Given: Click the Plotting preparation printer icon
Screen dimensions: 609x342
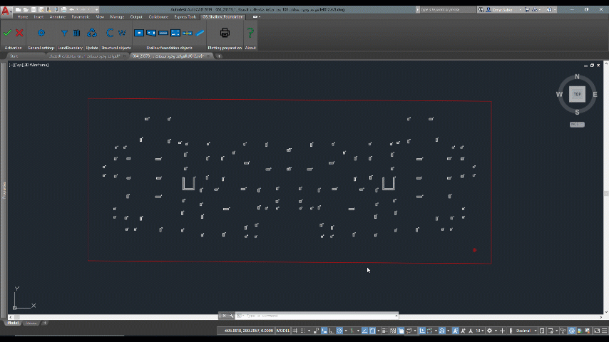Looking at the screenshot, I should [x=225, y=33].
